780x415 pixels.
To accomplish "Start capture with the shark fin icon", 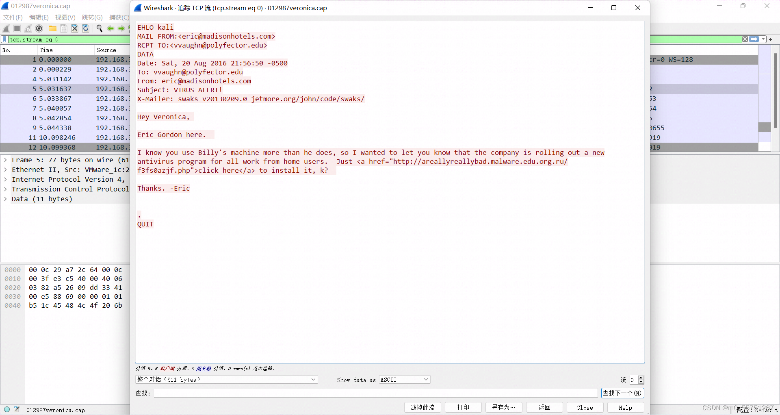I will tap(6, 28).
